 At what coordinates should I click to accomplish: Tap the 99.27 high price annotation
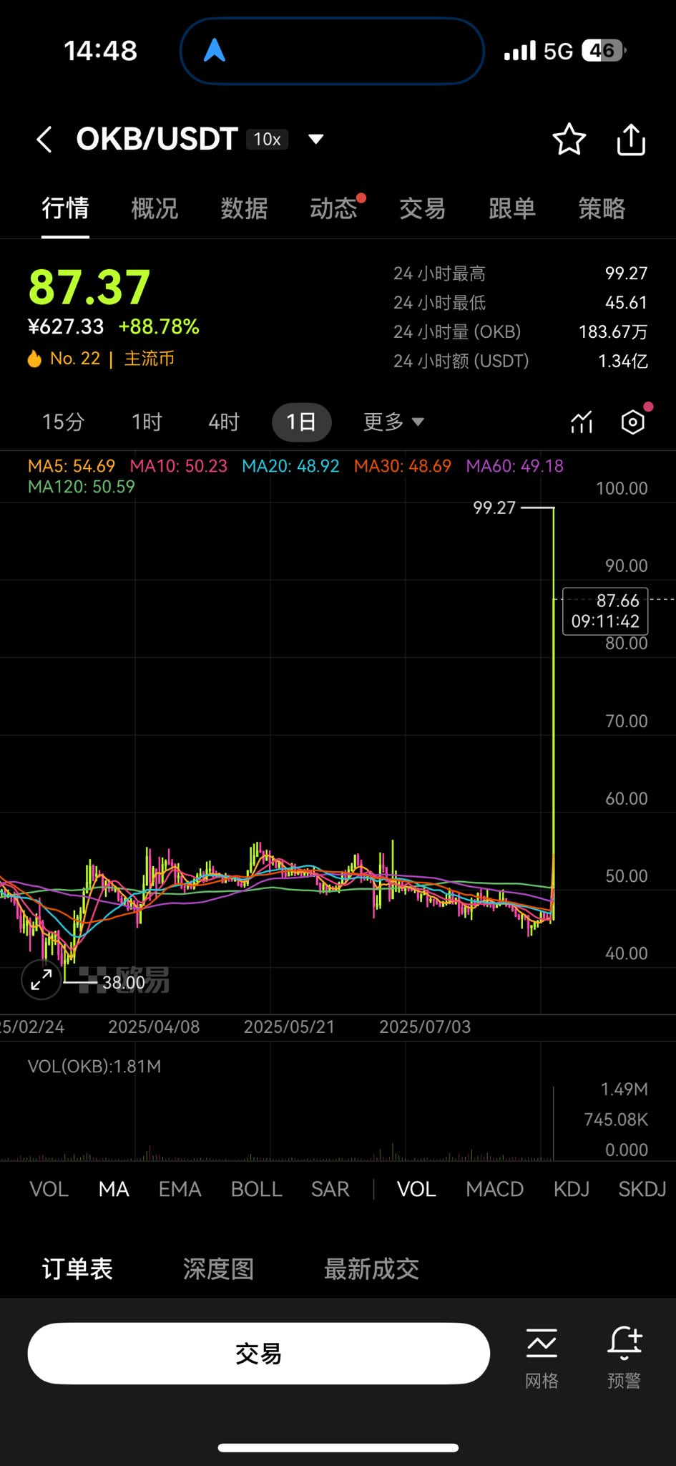(494, 508)
